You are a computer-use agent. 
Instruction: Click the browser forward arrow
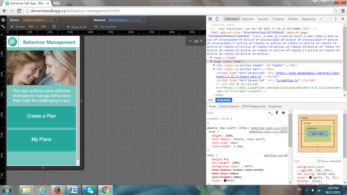[x=12, y=11]
